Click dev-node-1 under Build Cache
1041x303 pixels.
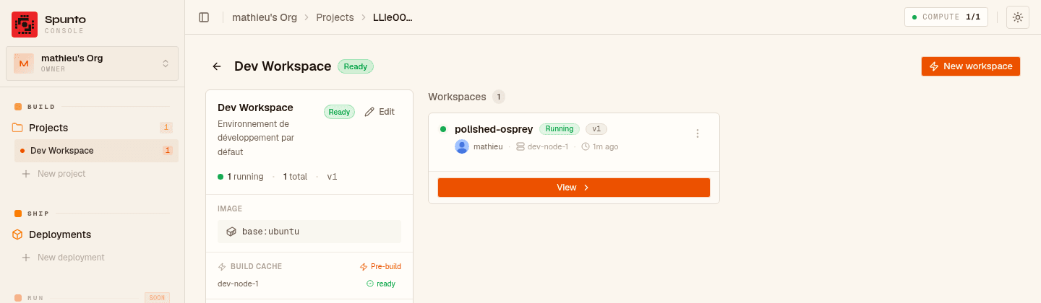click(x=238, y=284)
